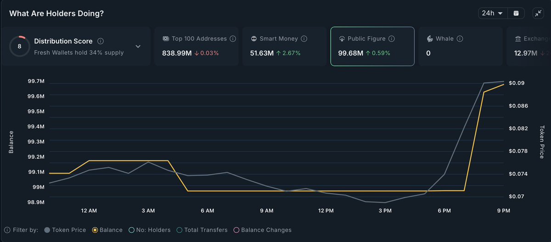Click the 3 AM time axis label
Image resolution: width=551 pixels, height=242 pixels.
(x=148, y=211)
